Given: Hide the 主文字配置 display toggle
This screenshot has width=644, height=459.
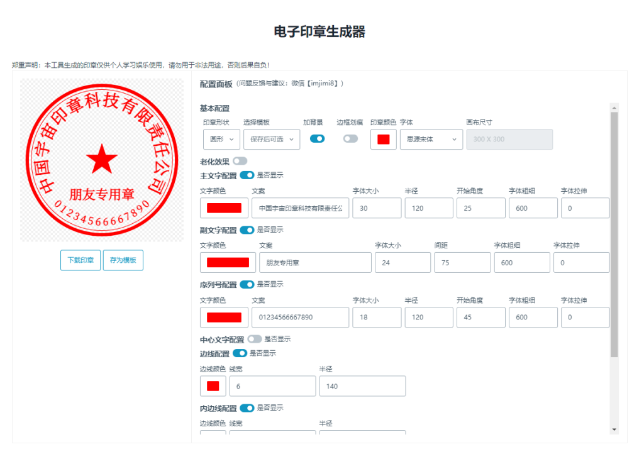Looking at the screenshot, I should coord(246,176).
